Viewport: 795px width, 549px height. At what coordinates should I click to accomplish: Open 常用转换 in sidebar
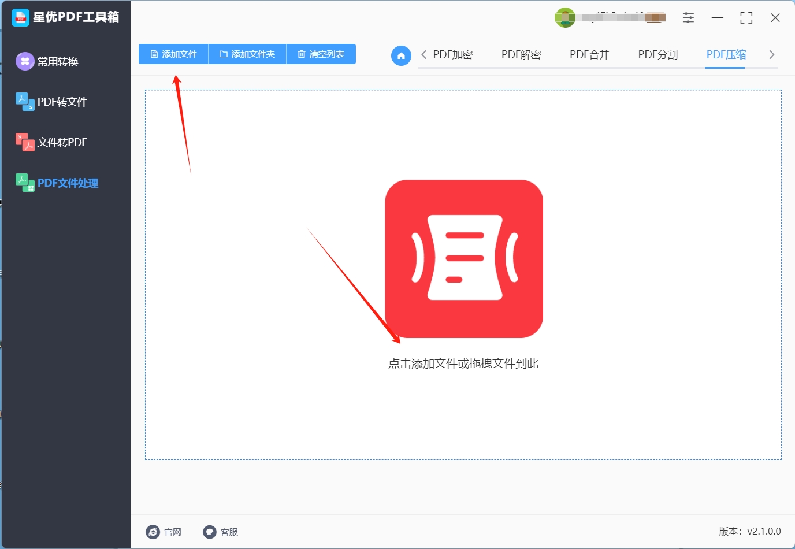(x=47, y=61)
